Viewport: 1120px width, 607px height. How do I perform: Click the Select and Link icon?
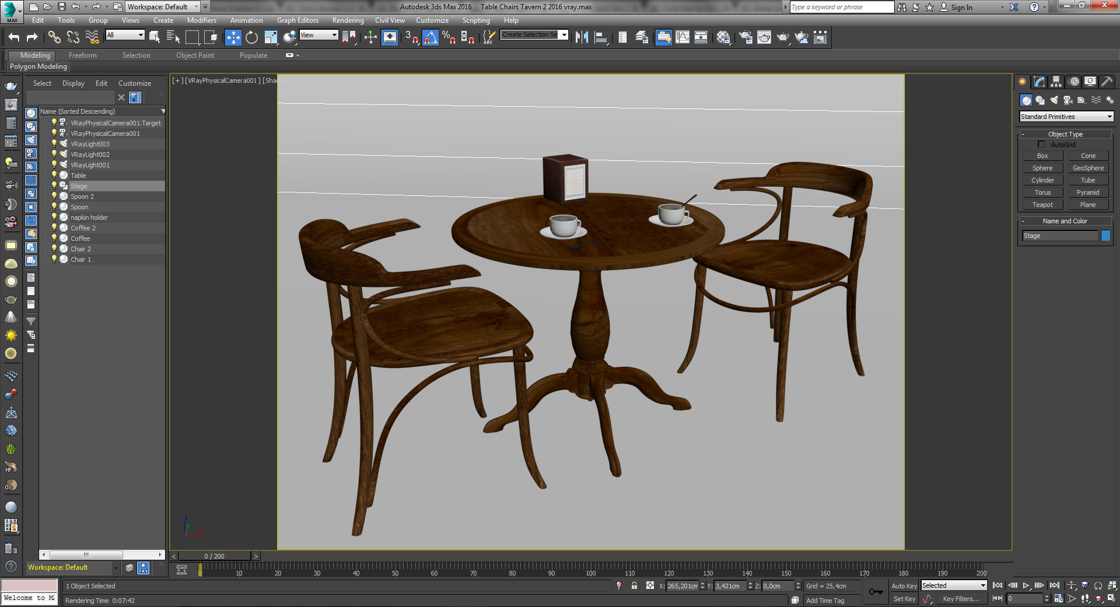[x=54, y=37]
